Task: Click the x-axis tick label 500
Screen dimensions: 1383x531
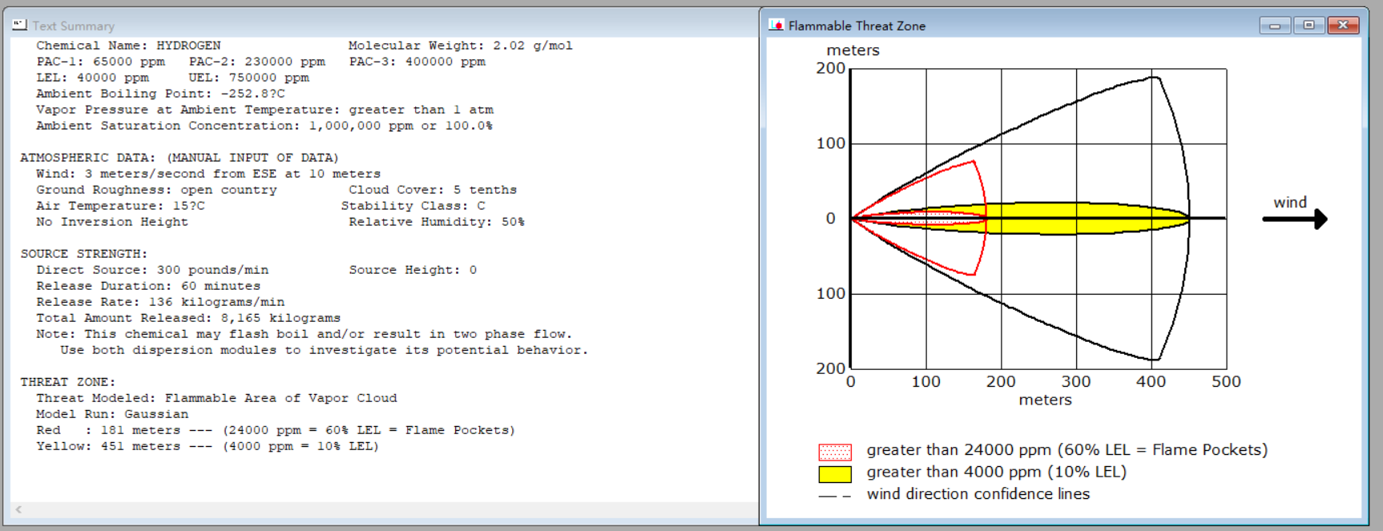Action: [x=1227, y=382]
